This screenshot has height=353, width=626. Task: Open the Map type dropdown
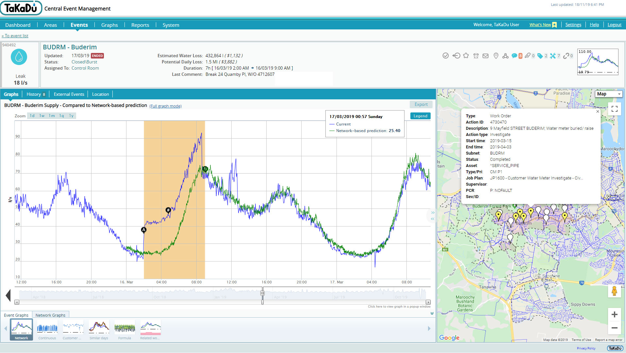pos(608,94)
